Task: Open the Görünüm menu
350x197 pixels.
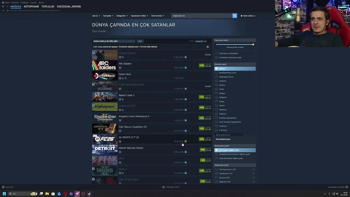Action: coord(15,2)
